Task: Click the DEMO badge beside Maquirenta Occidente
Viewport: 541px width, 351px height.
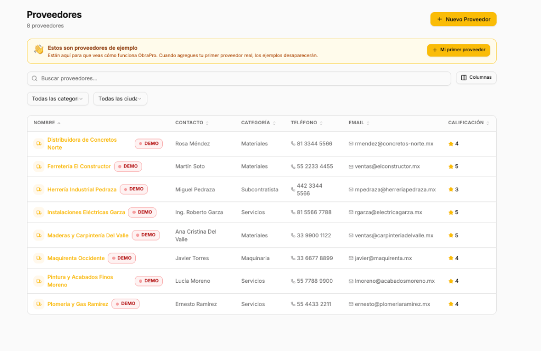Action: 122,258
